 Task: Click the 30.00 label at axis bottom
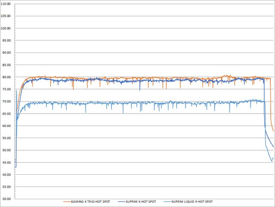(x=7, y=199)
